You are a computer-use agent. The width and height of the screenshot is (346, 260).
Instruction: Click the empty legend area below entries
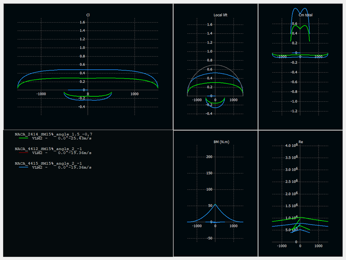pos(88,216)
